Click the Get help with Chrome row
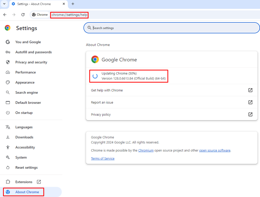The height and width of the screenshot is (197, 260). 172,90
